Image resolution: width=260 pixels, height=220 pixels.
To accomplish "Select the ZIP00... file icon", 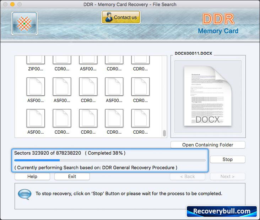I will point(36,63).
